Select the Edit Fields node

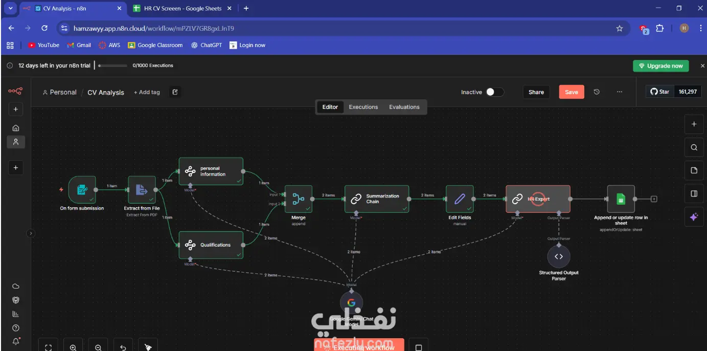pos(460,199)
